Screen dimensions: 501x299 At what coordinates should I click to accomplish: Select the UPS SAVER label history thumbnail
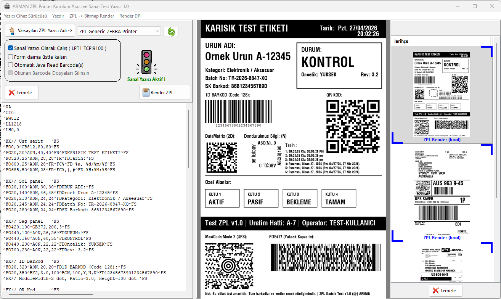click(442, 192)
